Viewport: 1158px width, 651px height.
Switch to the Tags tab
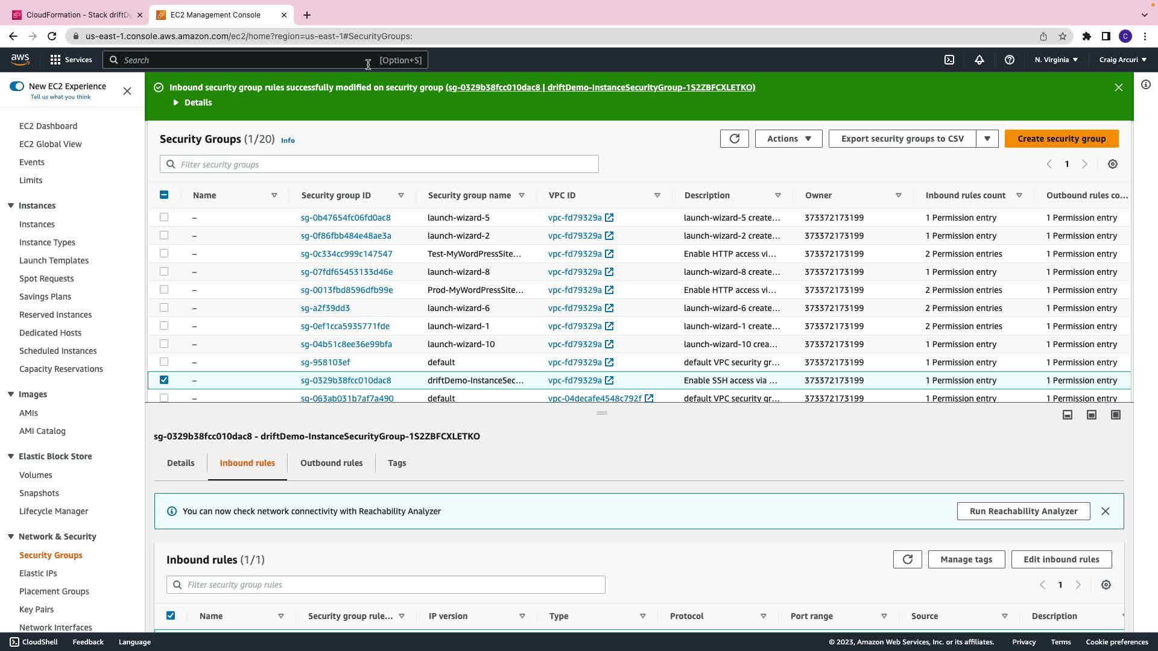(x=397, y=463)
